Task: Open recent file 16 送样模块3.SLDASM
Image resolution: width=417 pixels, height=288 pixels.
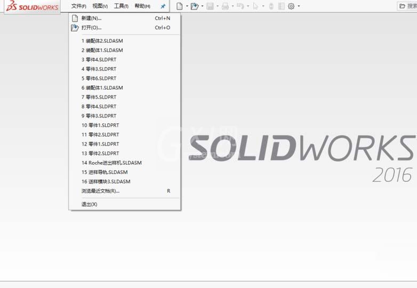Action: coord(125,181)
